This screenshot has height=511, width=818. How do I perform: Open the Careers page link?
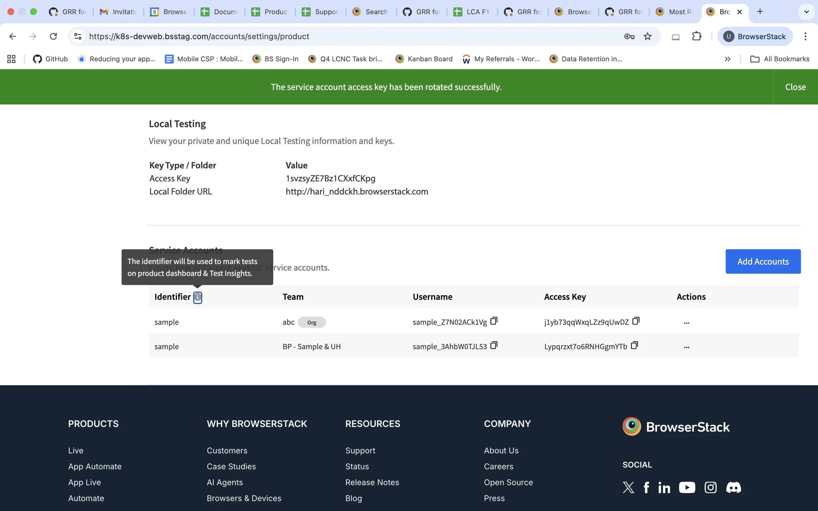point(498,466)
